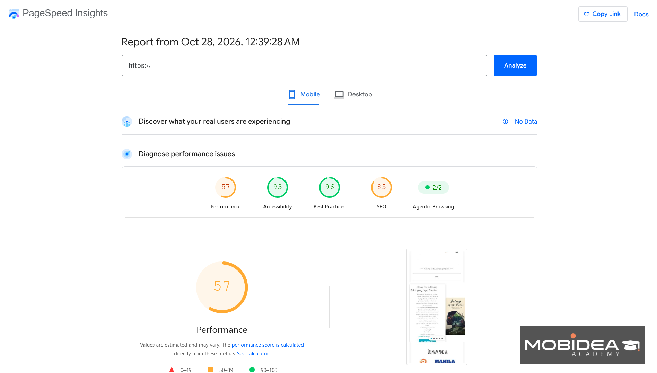Focus the URL input field

(304, 65)
